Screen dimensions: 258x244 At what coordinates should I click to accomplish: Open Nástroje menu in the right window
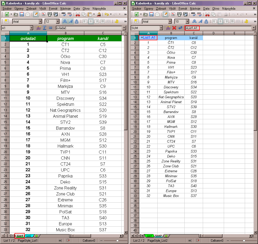[x=195, y=9]
